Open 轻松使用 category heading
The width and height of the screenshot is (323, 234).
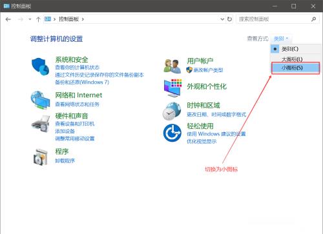coord(200,126)
